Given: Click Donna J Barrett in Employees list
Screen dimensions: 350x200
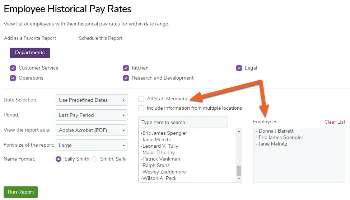Looking at the screenshot, I should (274, 131).
